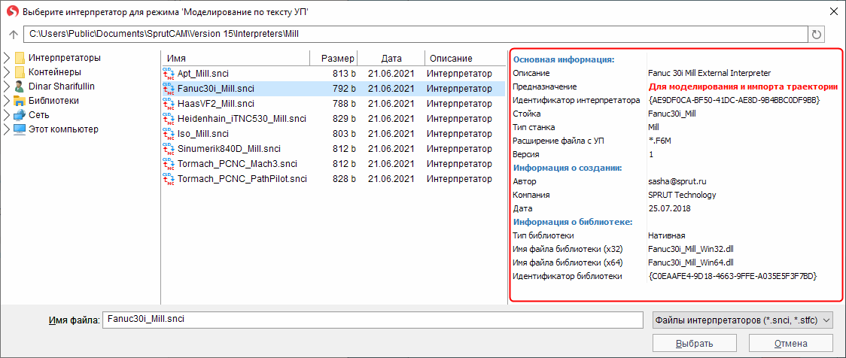This screenshot has height=358, width=846.
Task: Click the Sinumerik840D_Mill.snci file icon
Action: 169,149
